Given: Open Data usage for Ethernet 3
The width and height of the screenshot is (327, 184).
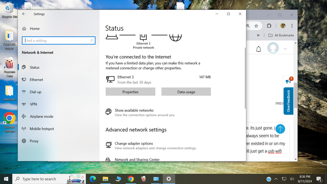Looking at the screenshot, I should (x=186, y=92).
